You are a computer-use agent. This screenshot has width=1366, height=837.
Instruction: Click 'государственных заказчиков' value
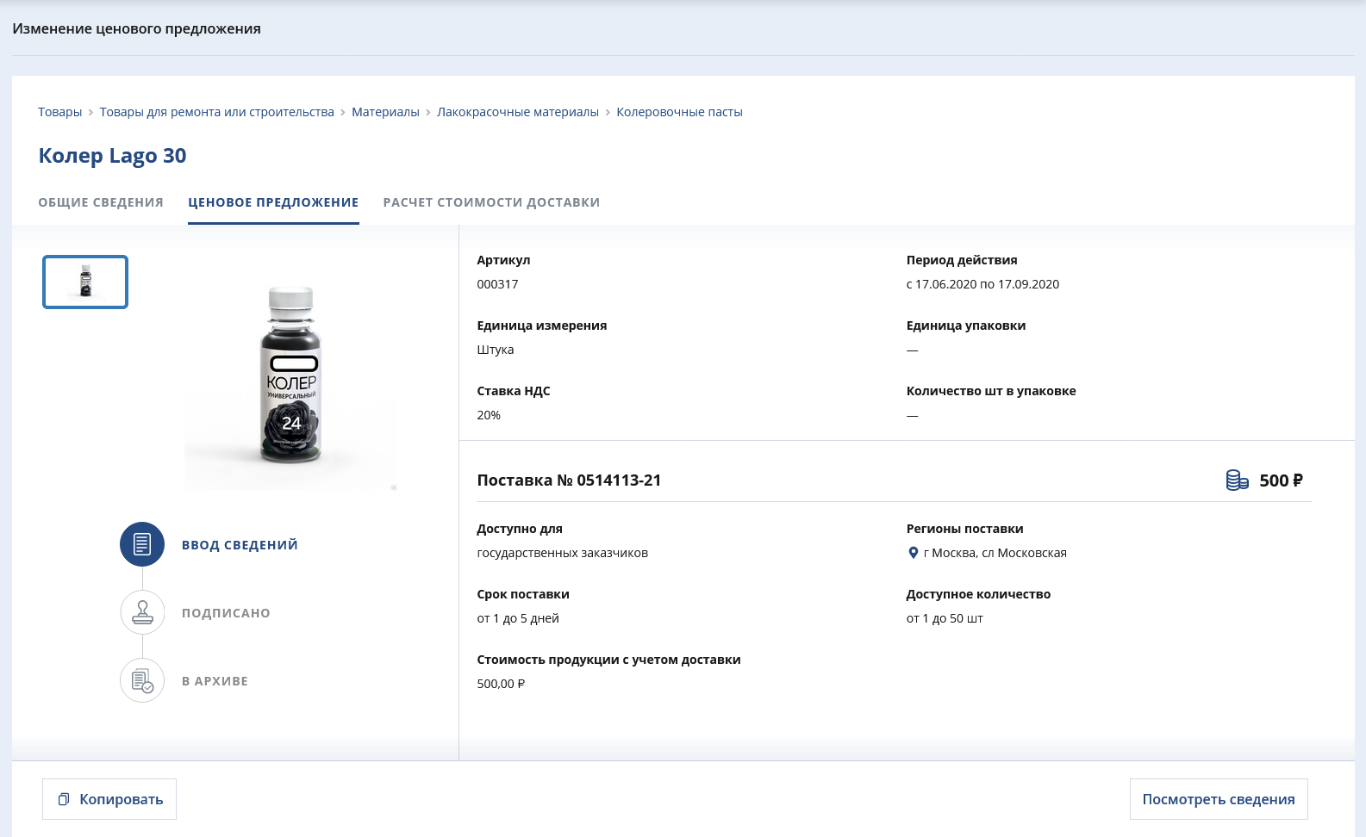click(x=562, y=553)
